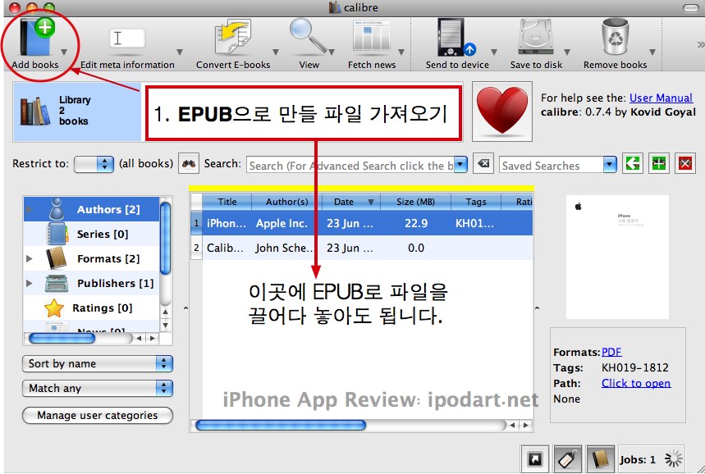Toggle the tag browser icon in status bar
This screenshot has height=474, width=705.
[568, 459]
